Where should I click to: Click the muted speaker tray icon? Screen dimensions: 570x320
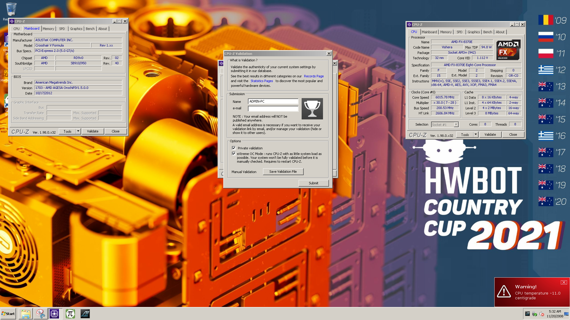coord(542,314)
